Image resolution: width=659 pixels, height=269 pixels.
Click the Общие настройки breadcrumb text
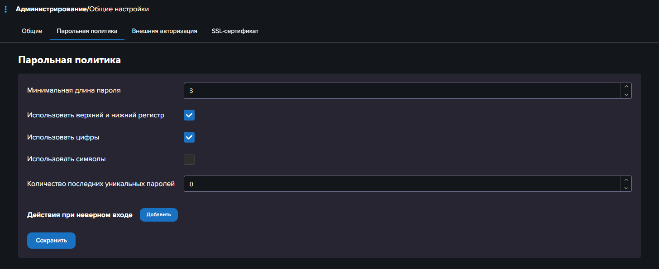coord(119,9)
